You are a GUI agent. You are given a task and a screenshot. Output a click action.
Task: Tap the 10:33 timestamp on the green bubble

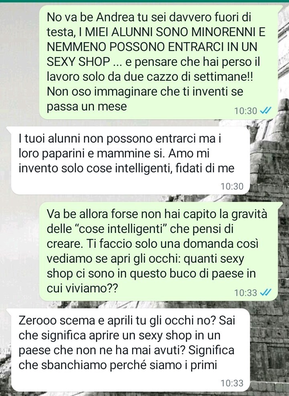[x=245, y=293]
